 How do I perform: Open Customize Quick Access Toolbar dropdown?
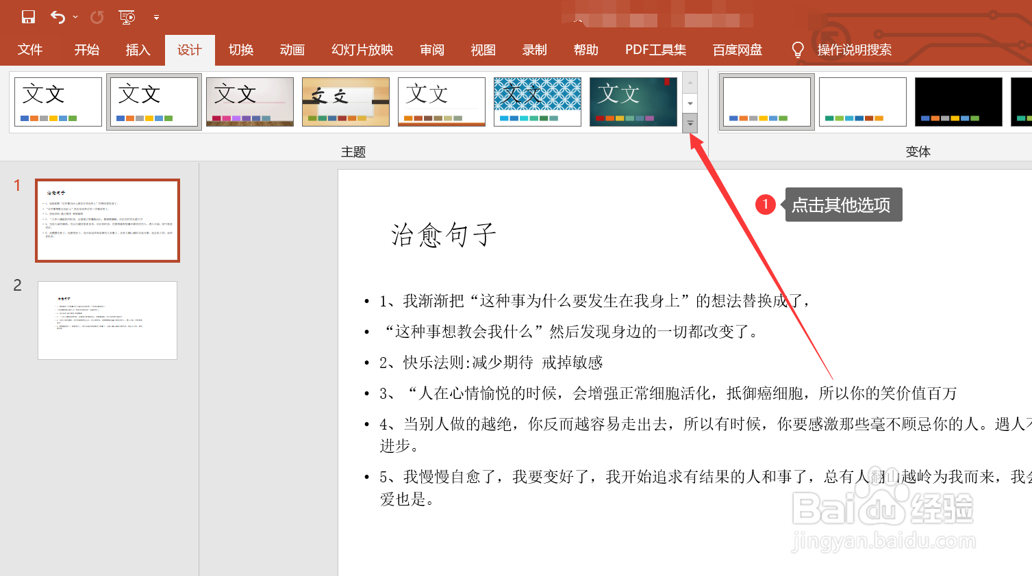click(x=156, y=18)
